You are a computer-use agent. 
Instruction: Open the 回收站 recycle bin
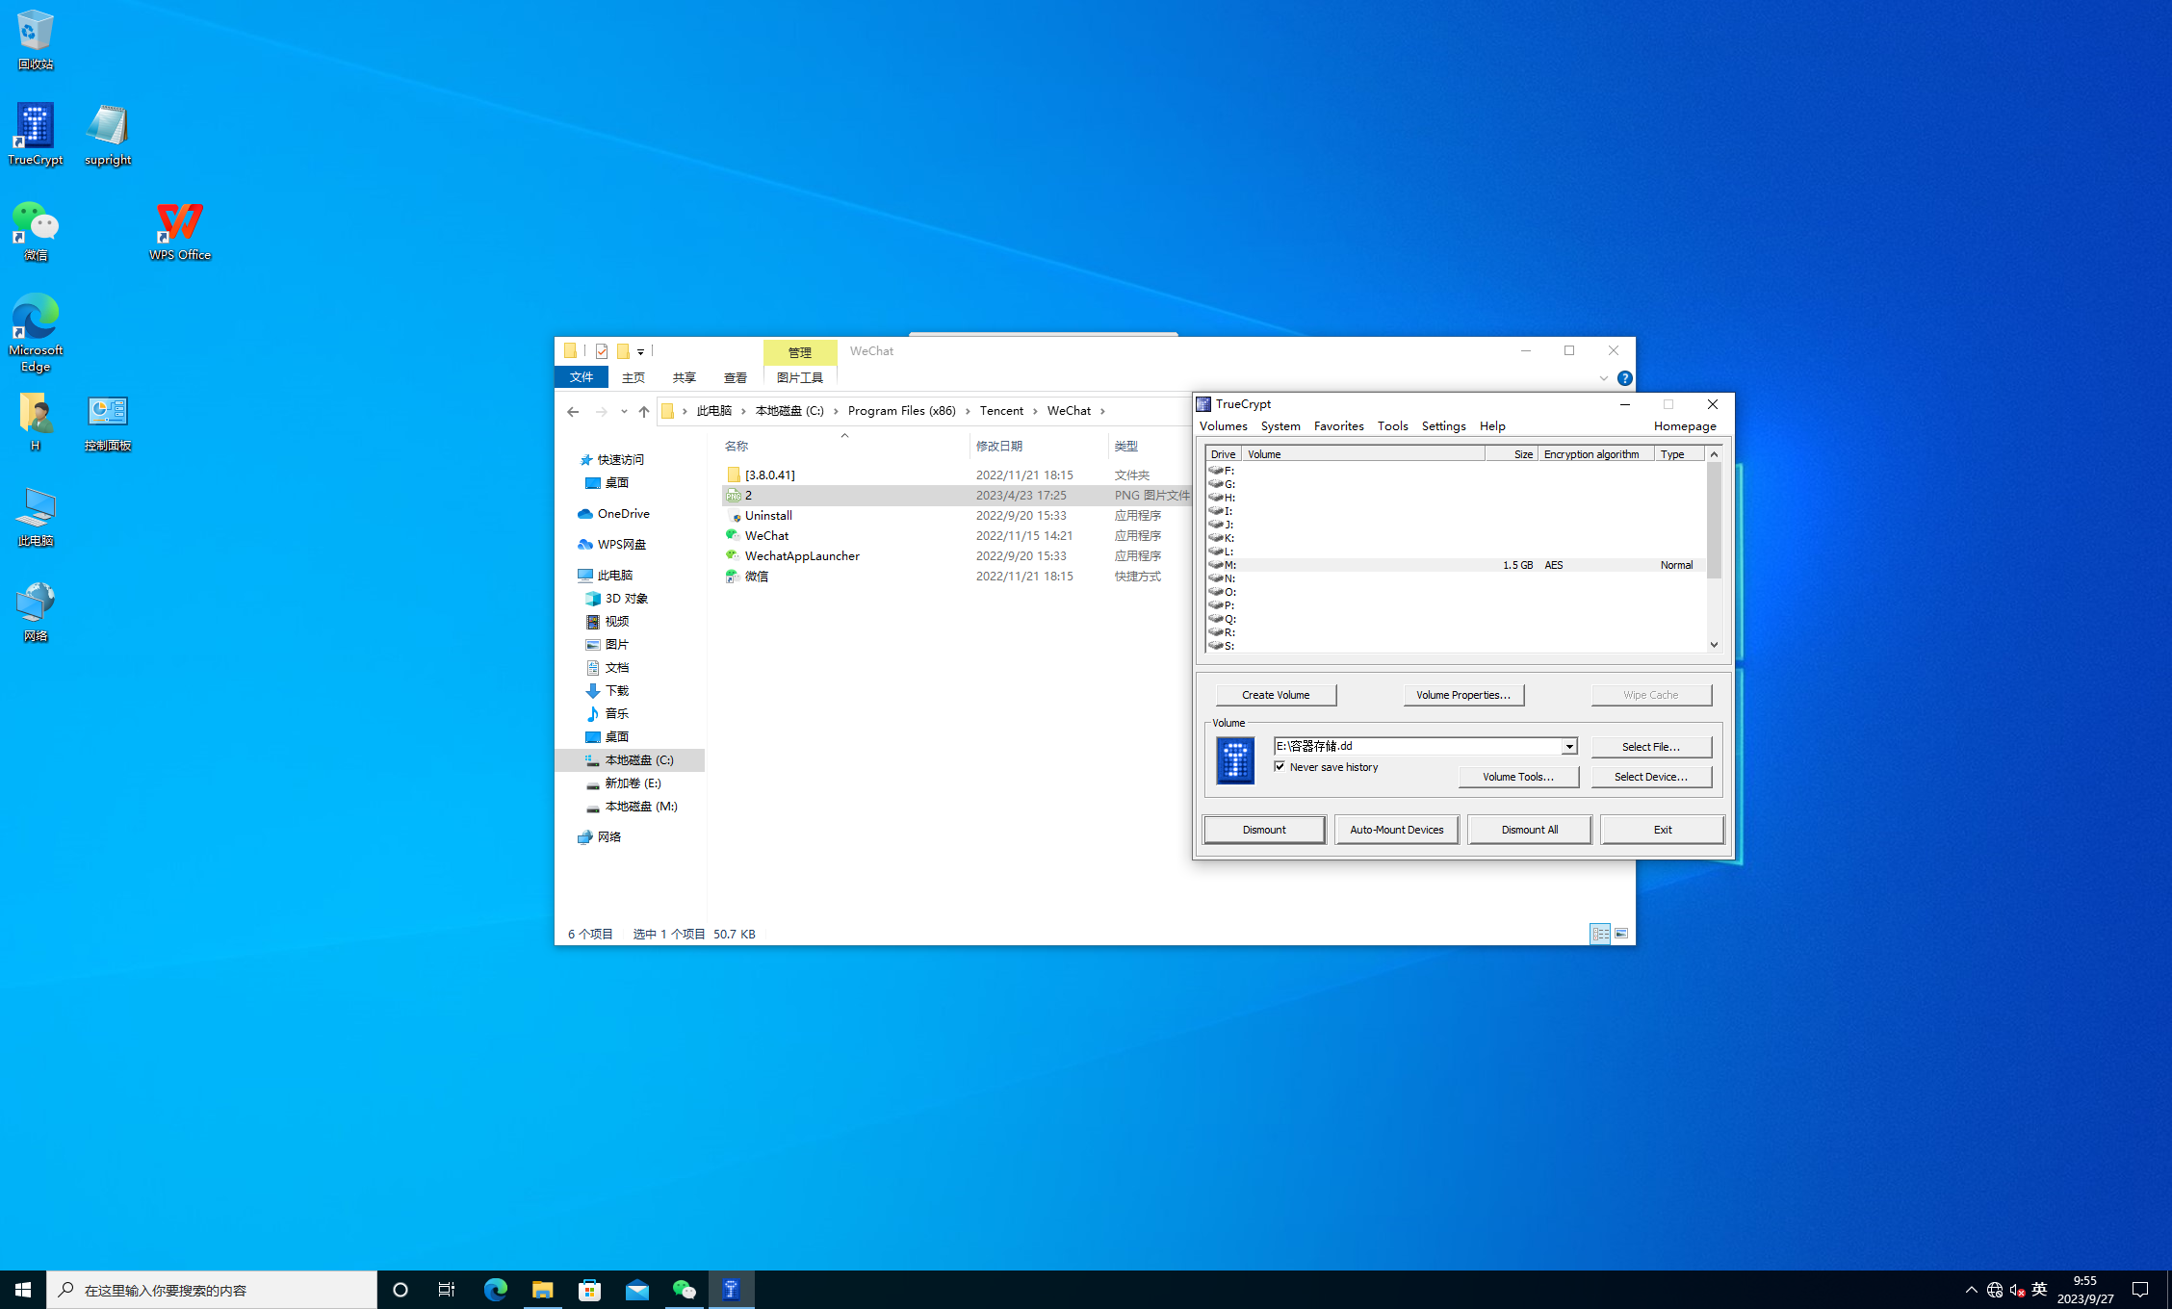[x=36, y=40]
